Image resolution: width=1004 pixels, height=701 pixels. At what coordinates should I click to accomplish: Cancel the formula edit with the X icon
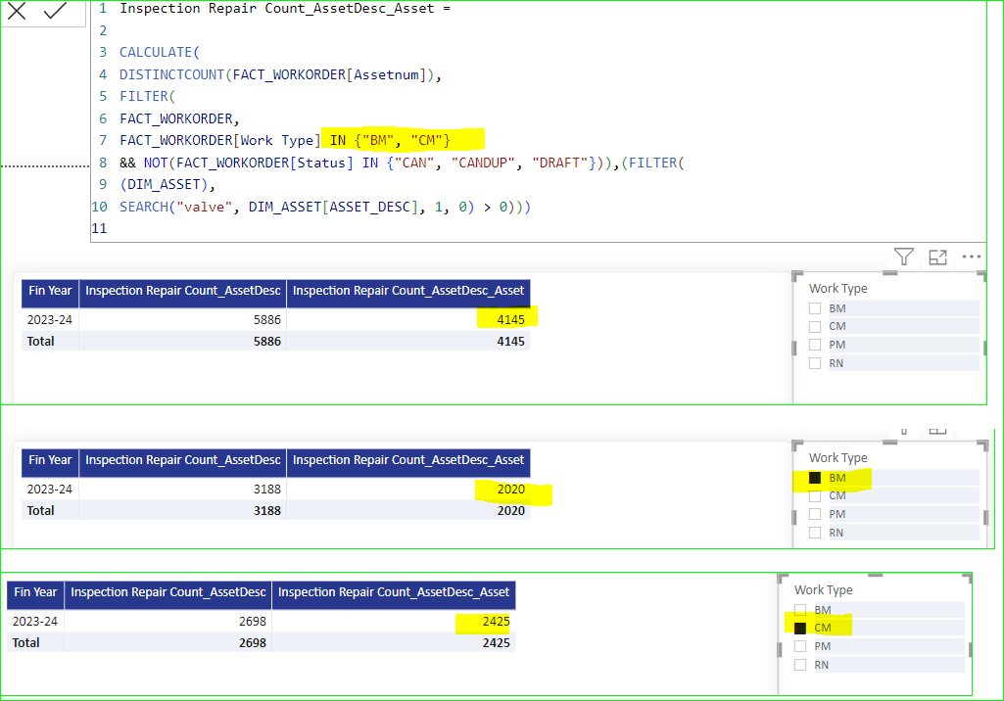18,10
